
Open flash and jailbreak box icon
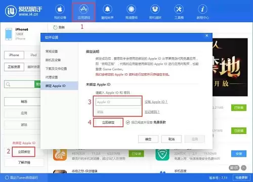[x=155, y=9]
